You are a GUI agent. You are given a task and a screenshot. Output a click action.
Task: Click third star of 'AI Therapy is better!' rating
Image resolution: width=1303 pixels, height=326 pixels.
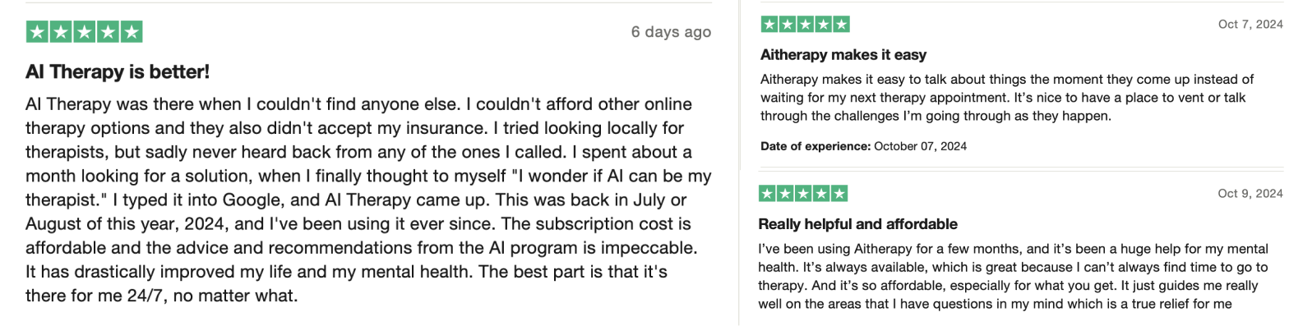(85, 32)
